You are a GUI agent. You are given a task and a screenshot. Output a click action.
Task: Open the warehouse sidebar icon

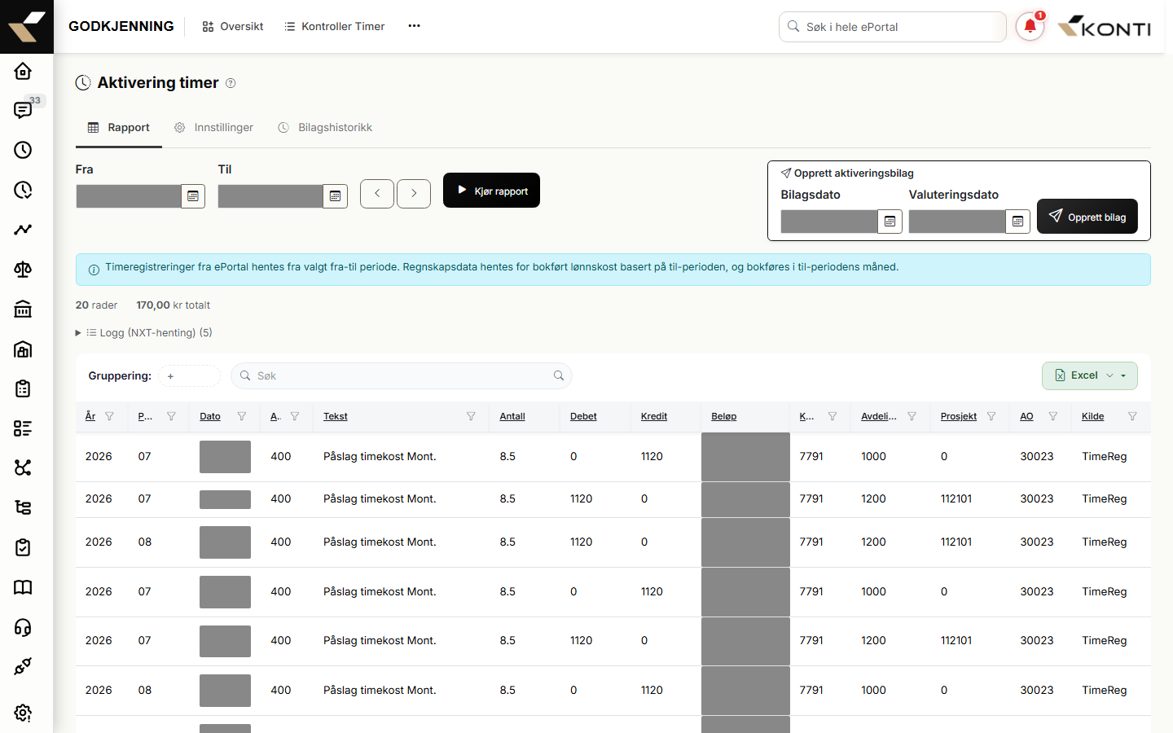click(23, 349)
